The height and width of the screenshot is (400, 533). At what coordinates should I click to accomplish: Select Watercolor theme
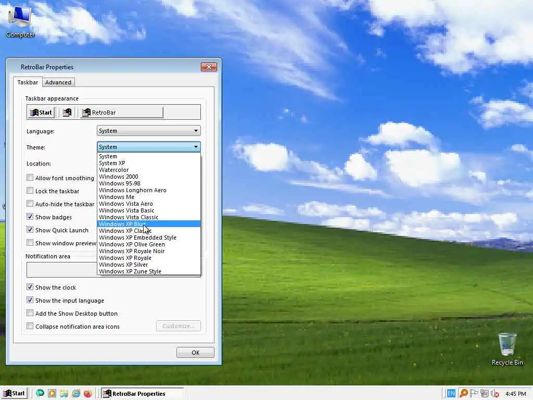pyautogui.click(x=149, y=170)
